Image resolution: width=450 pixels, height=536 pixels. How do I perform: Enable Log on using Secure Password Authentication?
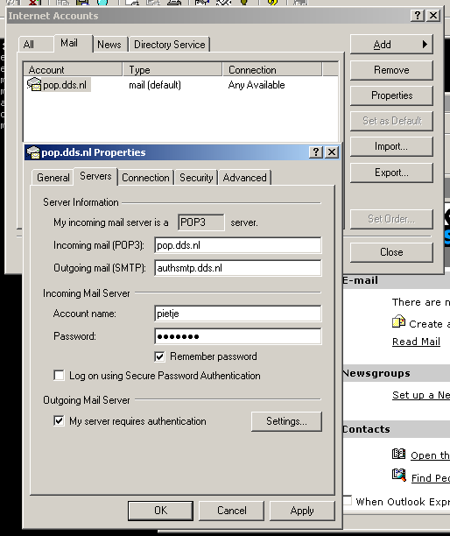click(59, 376)
